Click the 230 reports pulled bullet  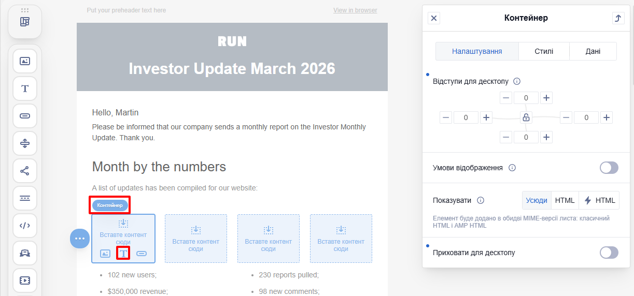pos(289,275)
